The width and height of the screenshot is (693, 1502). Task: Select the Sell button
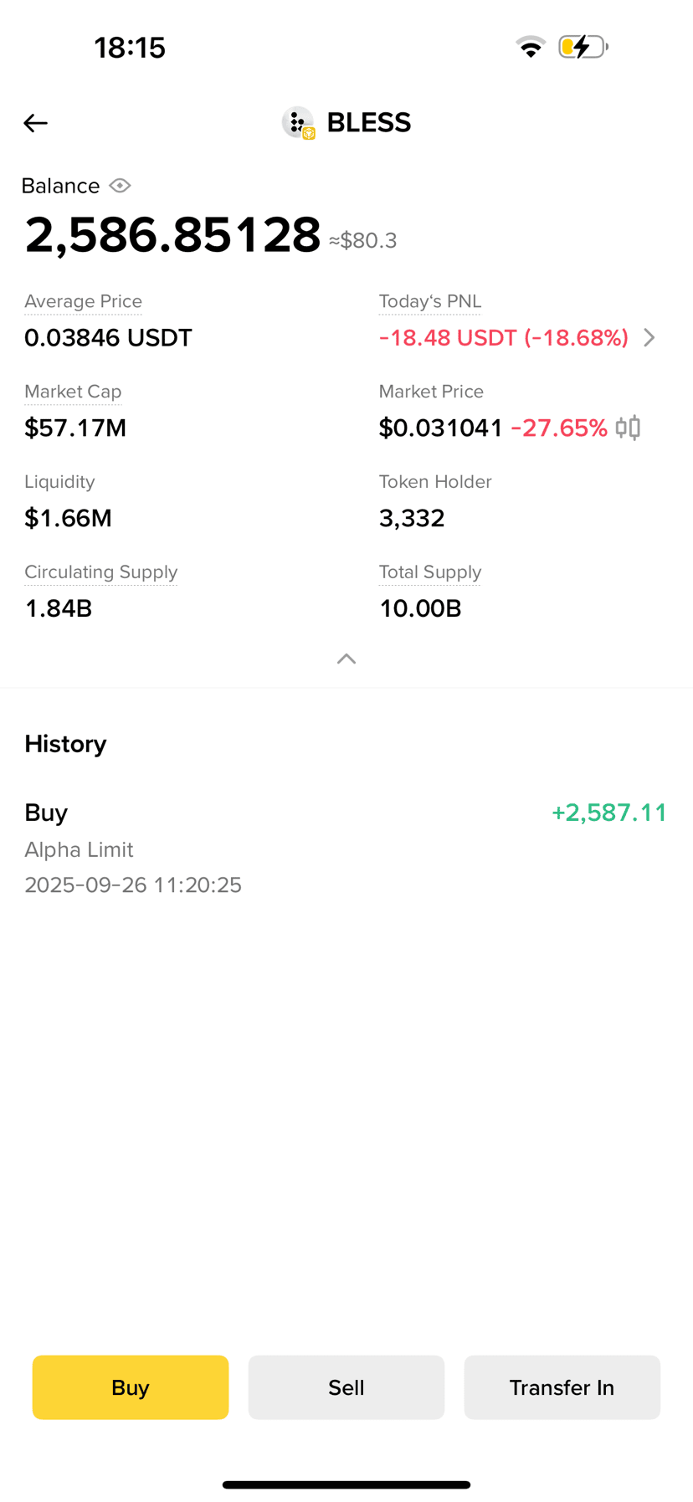(346, 1387)
